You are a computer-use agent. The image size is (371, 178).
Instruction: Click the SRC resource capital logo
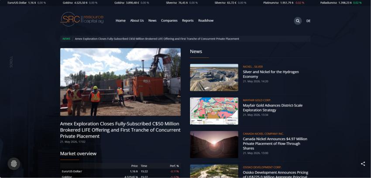pos(82,19)
